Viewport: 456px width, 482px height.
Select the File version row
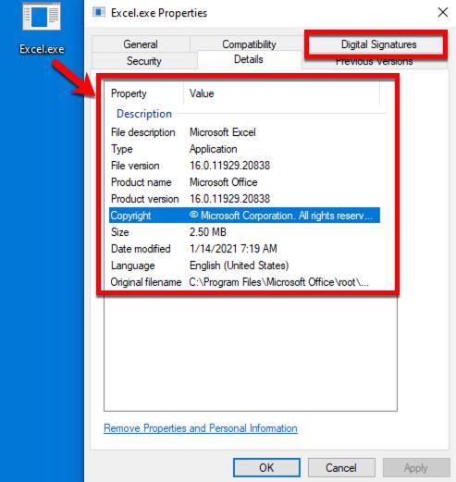tap(244, 166)
